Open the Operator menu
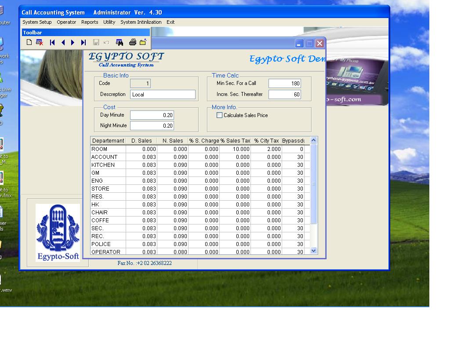The height and width of the screenshot is (338, 450). [66, 22]
